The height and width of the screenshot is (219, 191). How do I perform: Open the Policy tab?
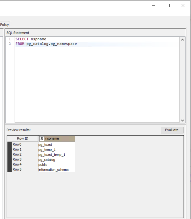[5, 25]
